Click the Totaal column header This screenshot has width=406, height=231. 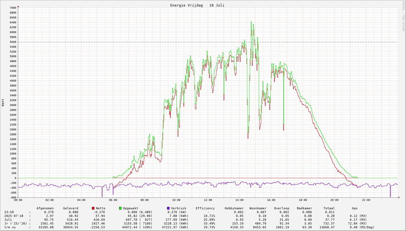(x=329, y=208)
